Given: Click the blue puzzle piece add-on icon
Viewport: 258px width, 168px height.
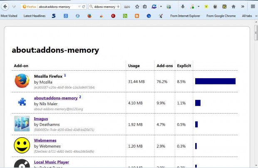Looking at the screenshot, I should 22,101.
